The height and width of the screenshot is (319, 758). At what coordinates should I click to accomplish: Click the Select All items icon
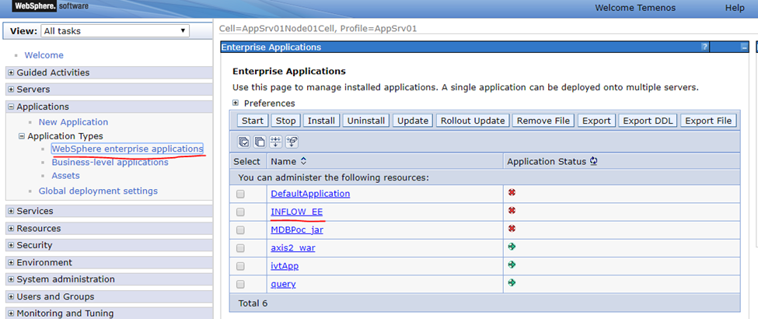244,142
